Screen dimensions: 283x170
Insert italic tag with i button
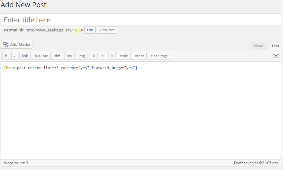click(15, 56)
